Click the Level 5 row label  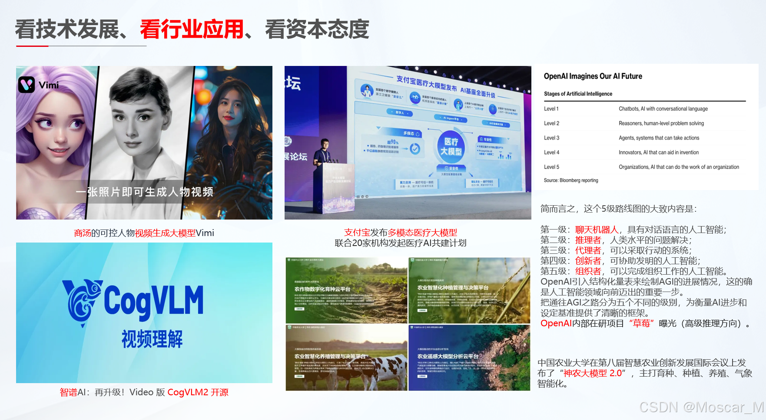551,167
